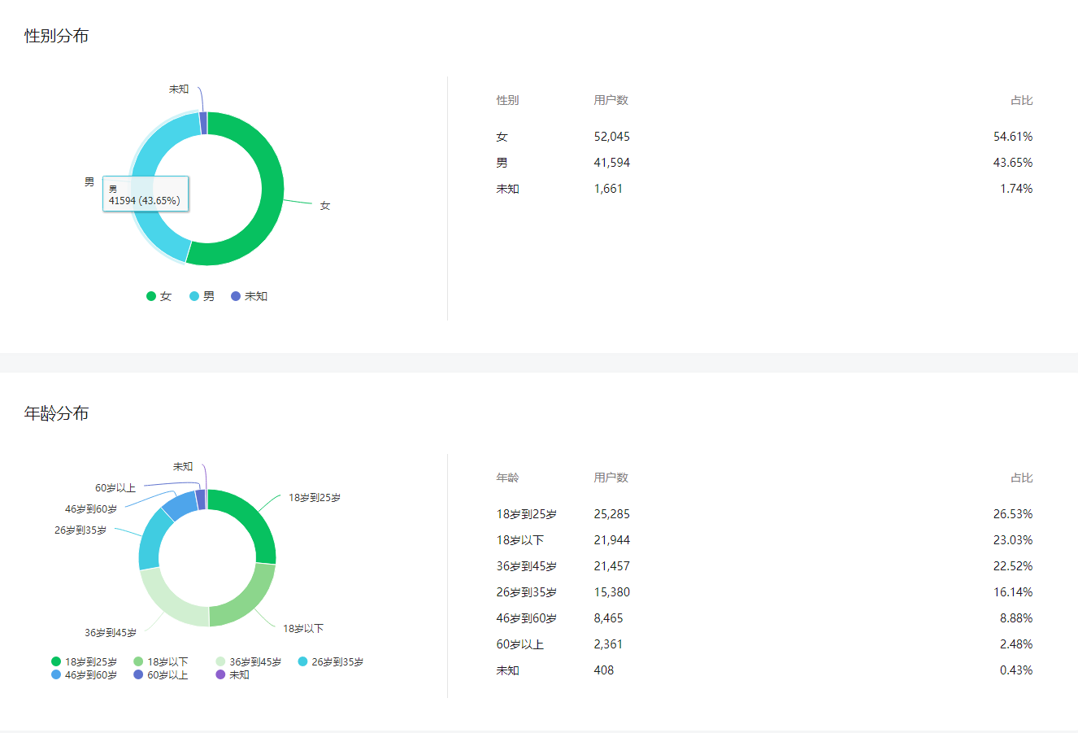Click the percentage 0.43%

tap(1016, 670)
